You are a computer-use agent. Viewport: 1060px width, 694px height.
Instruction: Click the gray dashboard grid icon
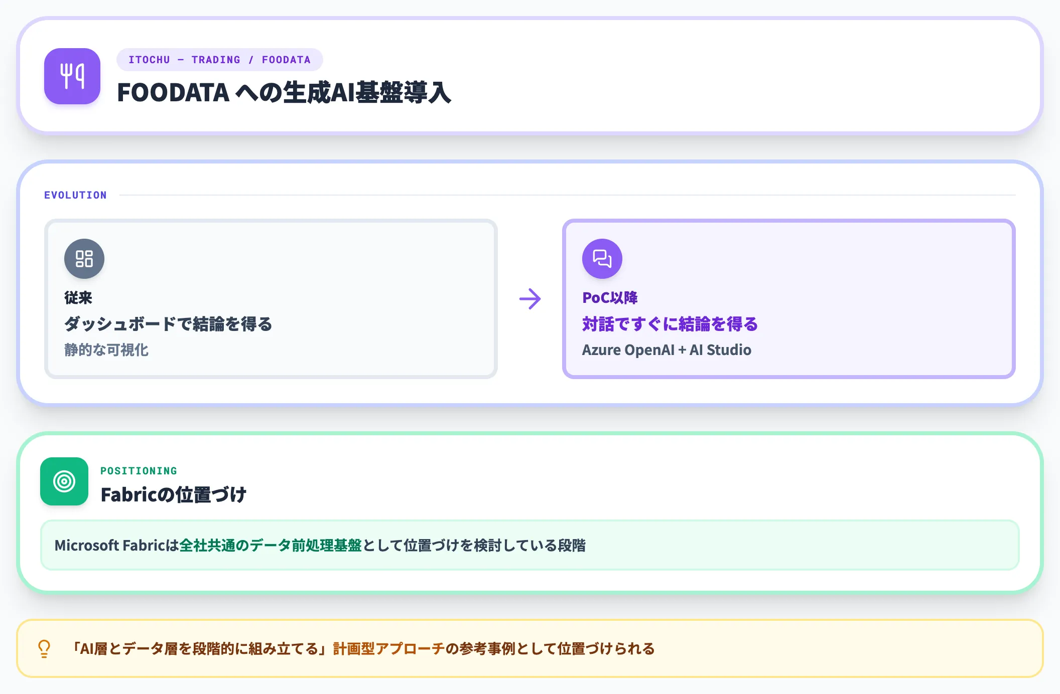pyautogui.click(x=84, y=259)
